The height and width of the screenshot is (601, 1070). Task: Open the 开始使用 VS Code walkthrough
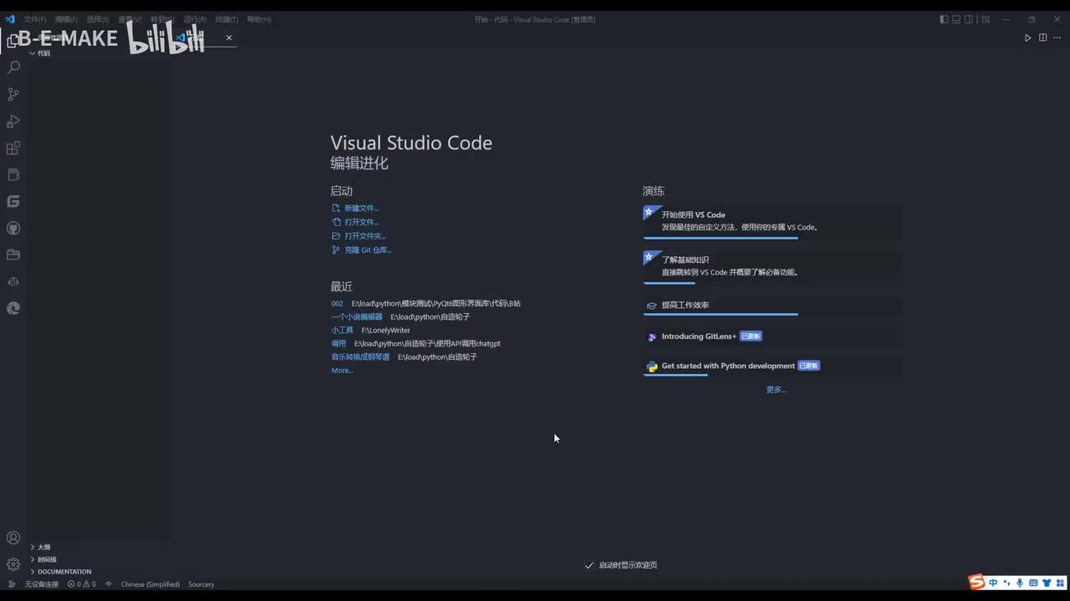pyautogui.click(x=772, y=222)
